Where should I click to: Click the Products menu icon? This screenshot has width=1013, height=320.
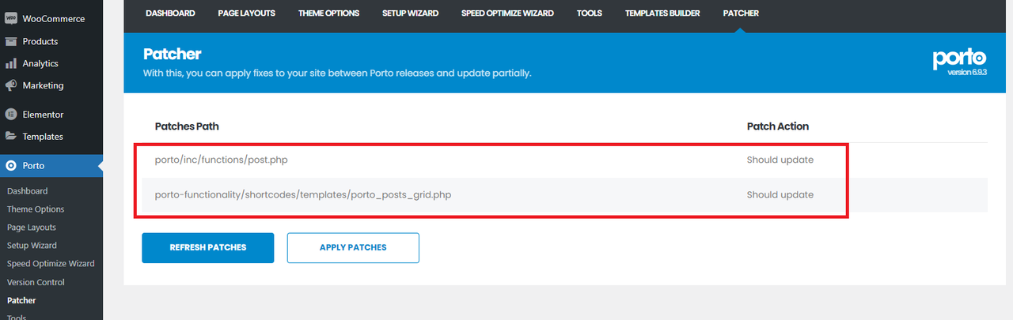[x=11, y=41]
